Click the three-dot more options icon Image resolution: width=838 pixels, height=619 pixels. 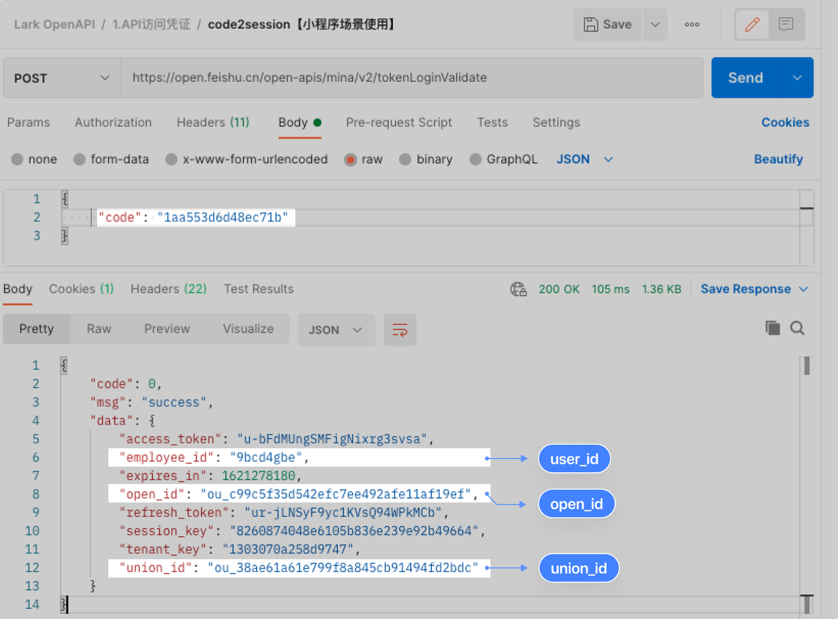(692, 25)
